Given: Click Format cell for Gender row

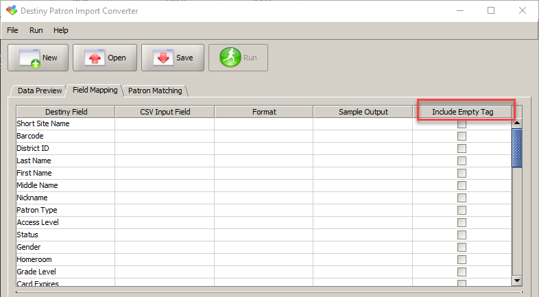Looking at the screenshot, I should (263, 248).
